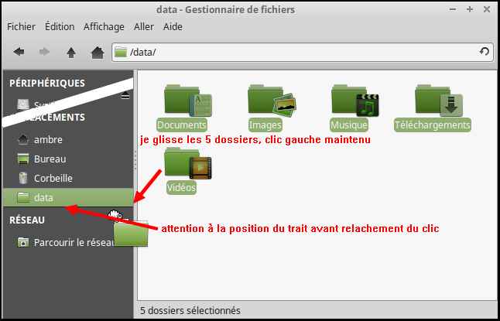
Task: Eject the device in Périphériques
Action: coord(125,95)
